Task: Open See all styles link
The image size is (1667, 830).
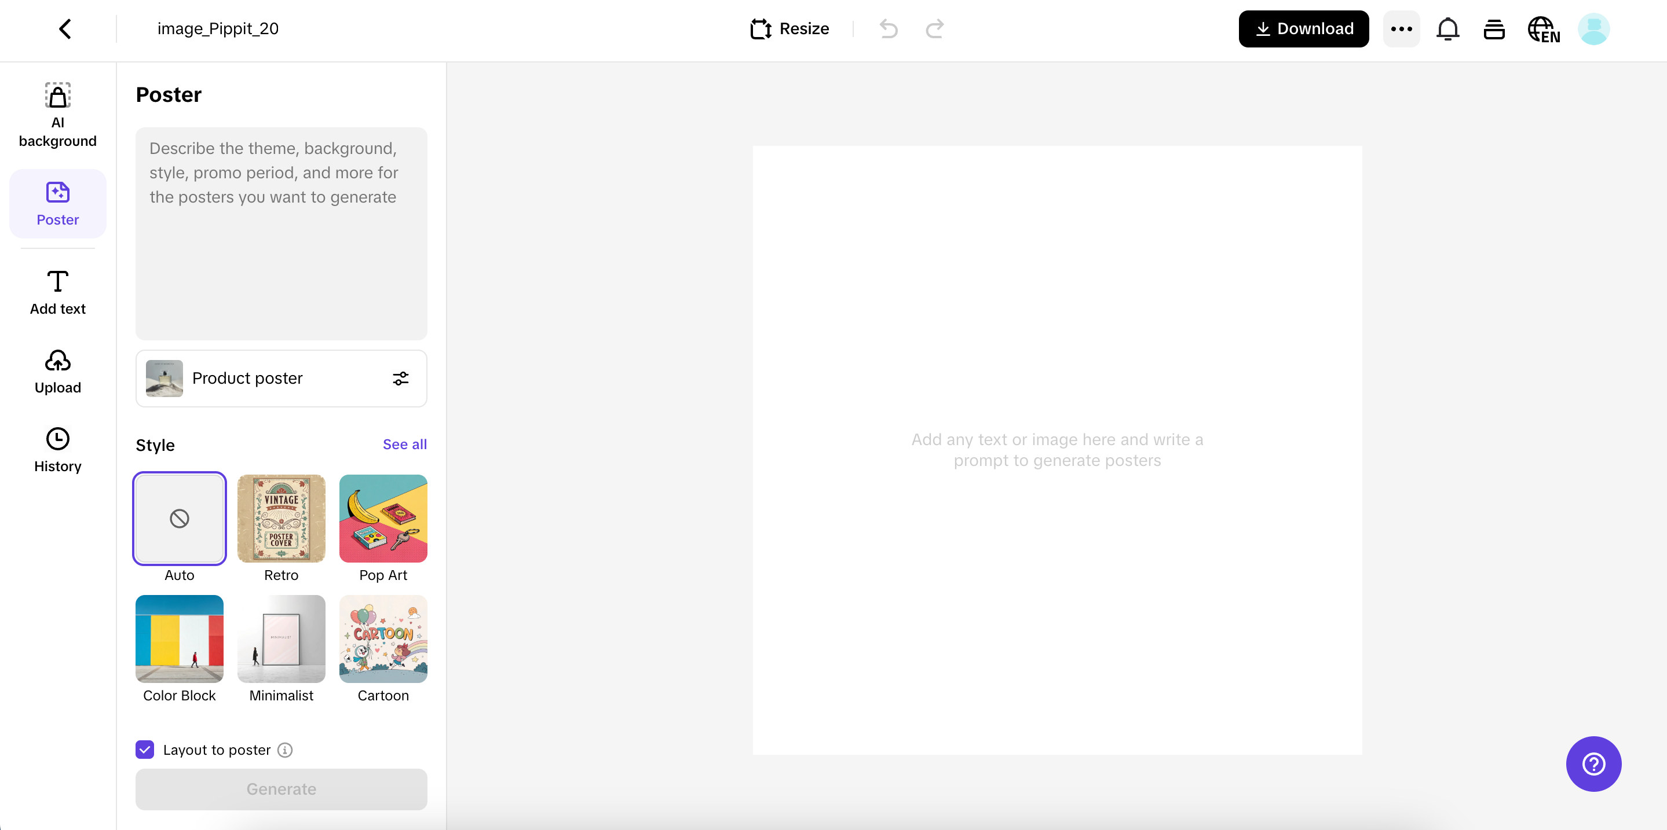Action: [x=405, y=444]
